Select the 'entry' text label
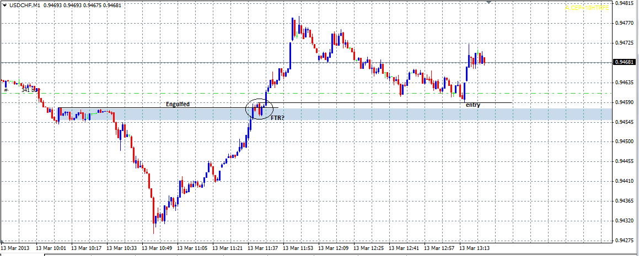 click(x=472, y=105)
